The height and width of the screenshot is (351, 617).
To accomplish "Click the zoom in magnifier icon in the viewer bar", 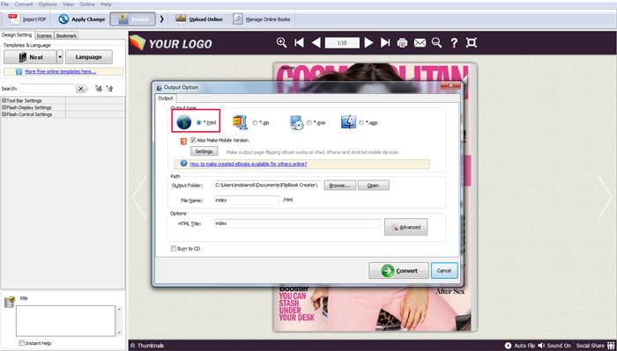I will [281, 42].
